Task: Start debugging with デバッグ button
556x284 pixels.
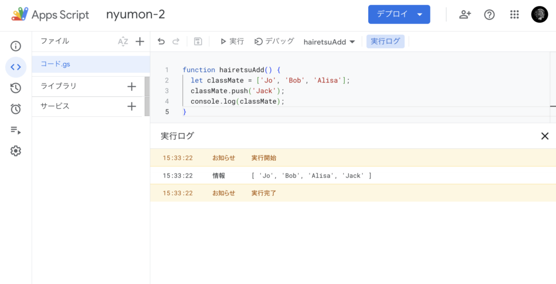Action: point(274,41)
